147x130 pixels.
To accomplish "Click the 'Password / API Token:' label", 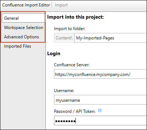I will tap(75, 111).
